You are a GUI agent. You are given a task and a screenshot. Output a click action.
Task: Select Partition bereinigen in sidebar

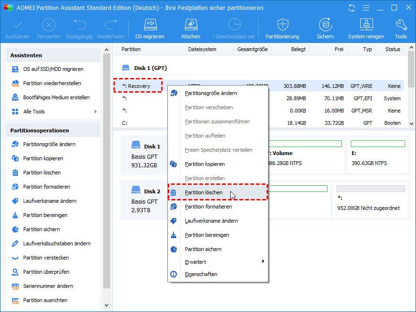click(45, 215)
